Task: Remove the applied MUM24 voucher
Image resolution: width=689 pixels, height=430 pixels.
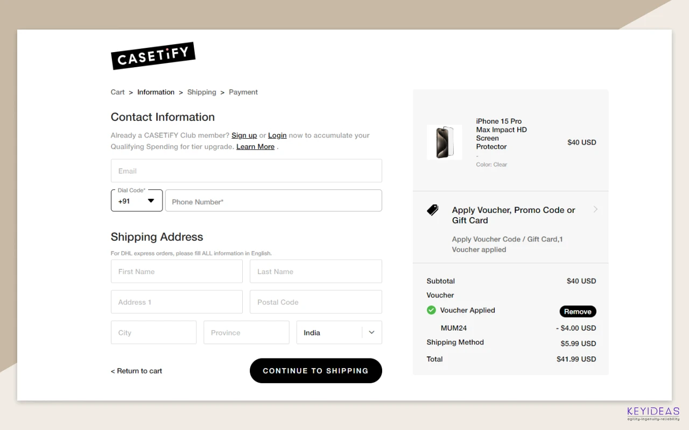Action: coord(578,312)
